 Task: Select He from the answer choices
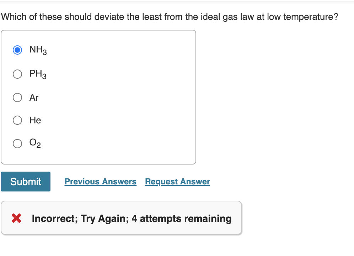point(17,120)
